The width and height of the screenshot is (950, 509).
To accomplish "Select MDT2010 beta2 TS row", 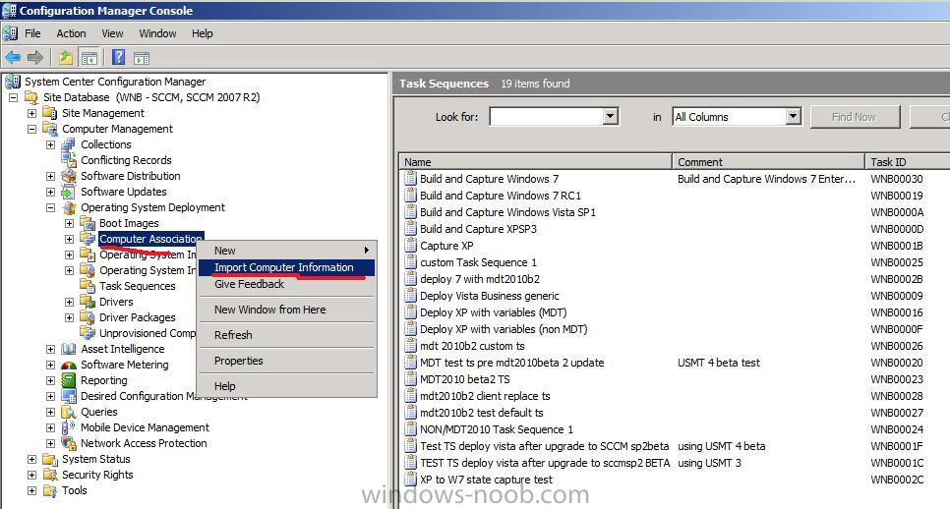I will click(x=465, y=379).
